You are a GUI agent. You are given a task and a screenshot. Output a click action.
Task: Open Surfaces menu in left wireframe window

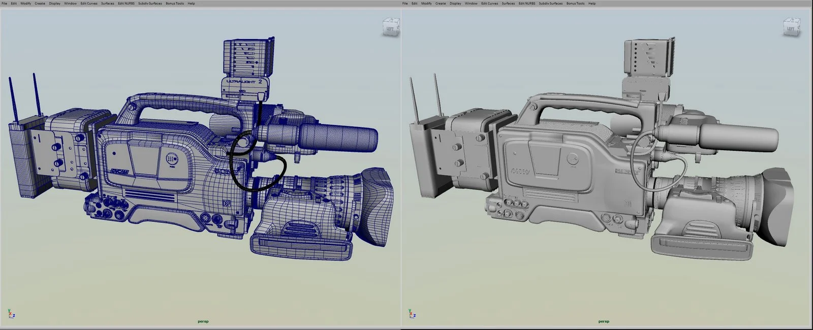click(107, 4)
